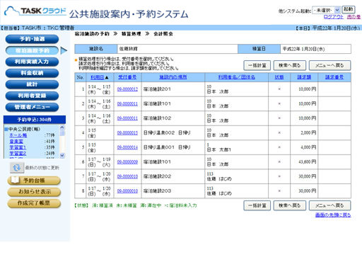362x272 pixels.
Task: Click メニューへ戻る button beside the status legend
Action: click(329, 205)
